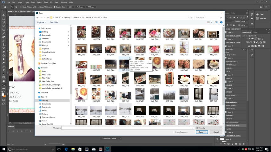
Task: Open File Explorer from the taskbar
Action: click(x=73, y=149)
